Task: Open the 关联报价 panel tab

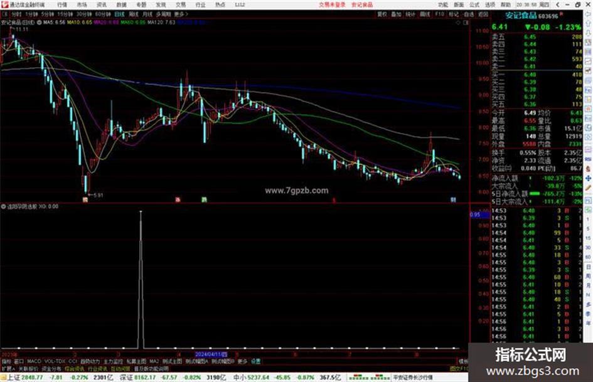Action: click(28, 369)
